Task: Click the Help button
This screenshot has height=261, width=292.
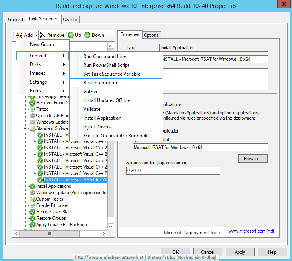Action: 272,252
